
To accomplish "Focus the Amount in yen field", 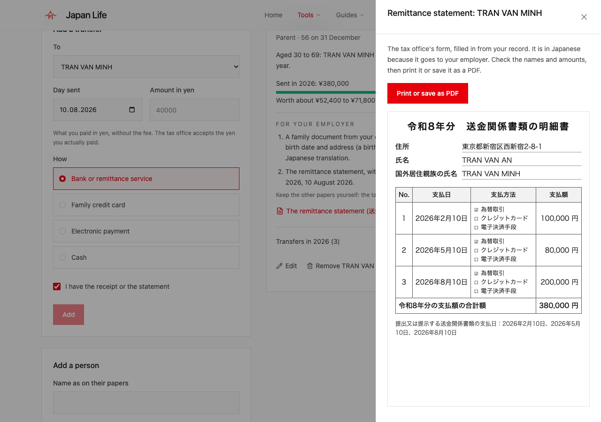I will pos(194,110).
